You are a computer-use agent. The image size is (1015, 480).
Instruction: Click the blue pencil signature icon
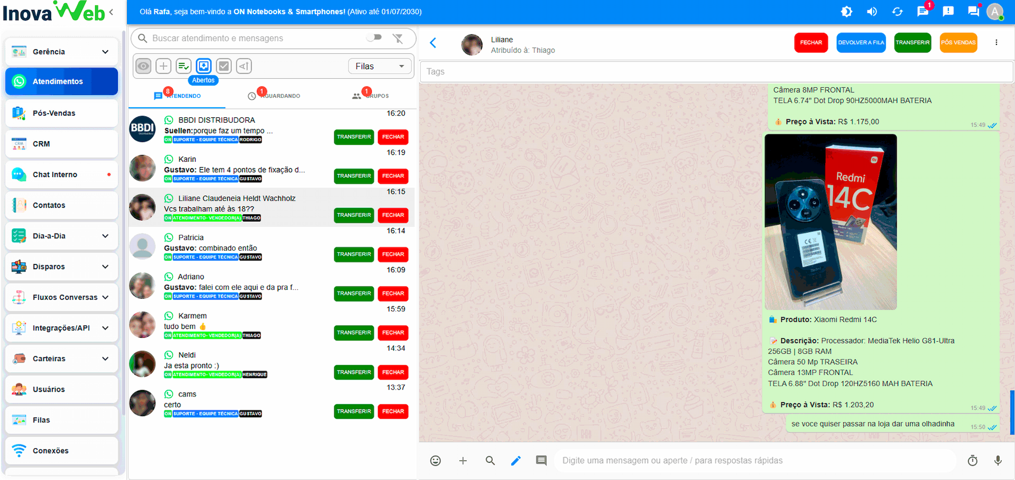515,460
